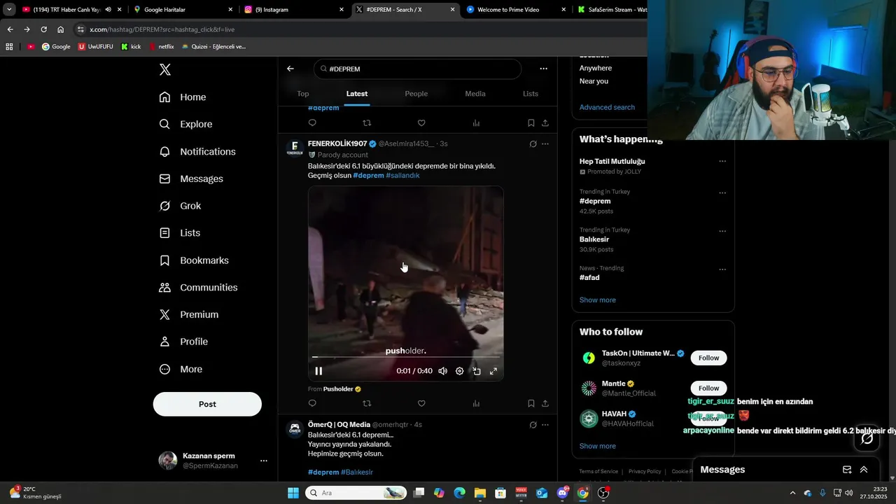The width and height of the screenshot is (896, 504).
Task: Open Premium in X sidebar
Action: [188, 315]
